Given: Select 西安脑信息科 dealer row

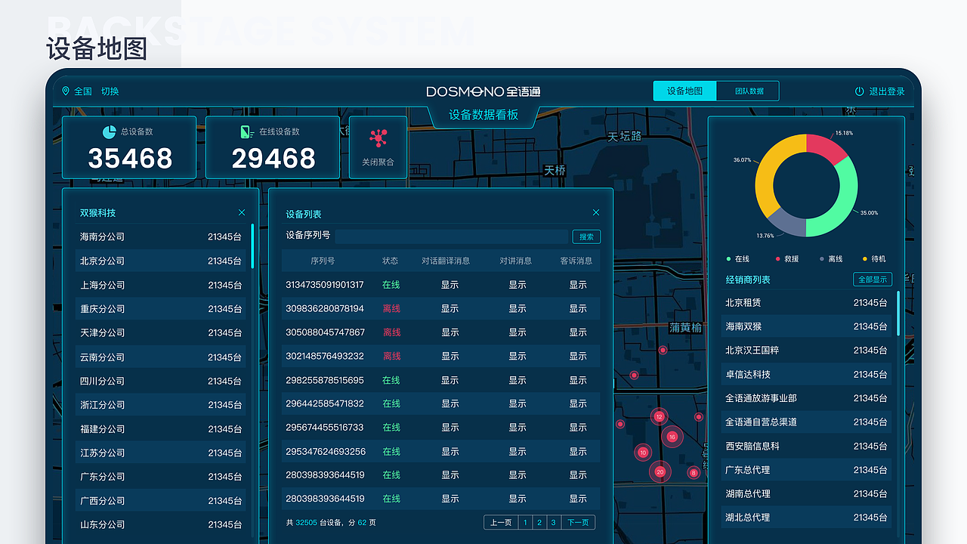Looking at the screenshot, I should coord(806,446).
